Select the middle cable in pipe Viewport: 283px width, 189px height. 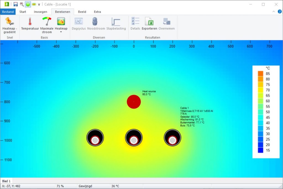click(134, 137)
